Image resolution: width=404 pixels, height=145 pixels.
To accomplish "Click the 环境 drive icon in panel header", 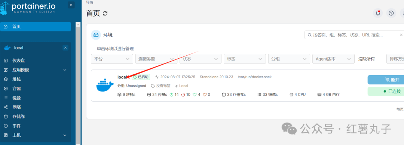I will click(x=96, y=35).
